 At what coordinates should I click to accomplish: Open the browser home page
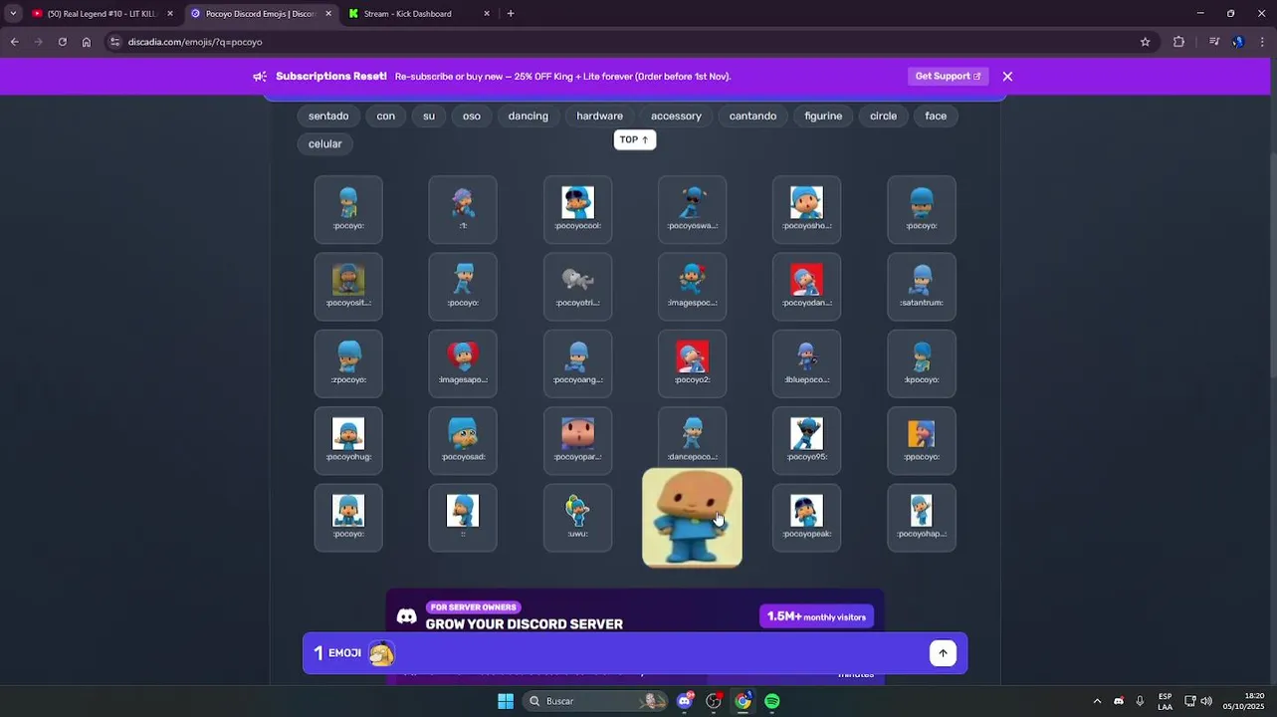tap(87, 42)
